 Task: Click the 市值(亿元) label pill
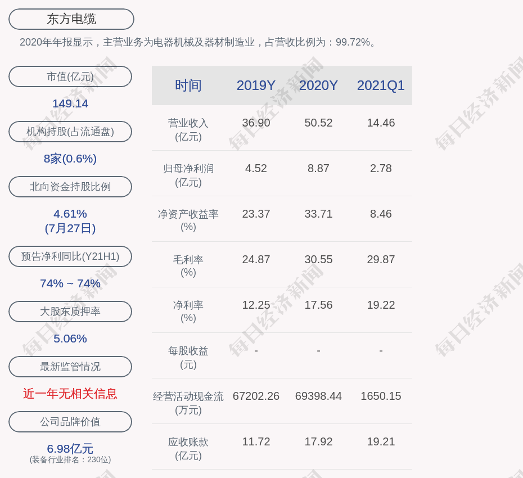click(x=70, y=76)
